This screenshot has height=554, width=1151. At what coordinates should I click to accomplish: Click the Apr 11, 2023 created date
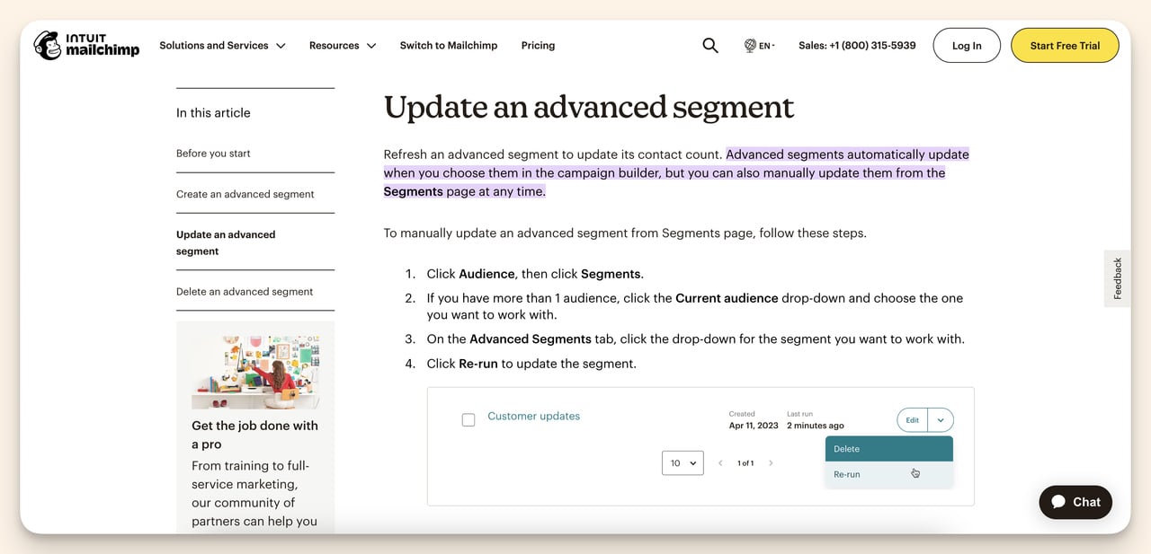point(754,426)
